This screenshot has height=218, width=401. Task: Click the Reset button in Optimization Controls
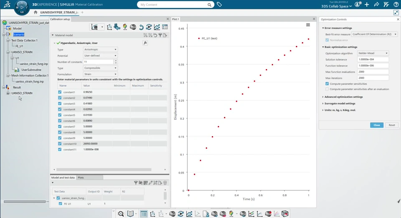tap(392, 125)
